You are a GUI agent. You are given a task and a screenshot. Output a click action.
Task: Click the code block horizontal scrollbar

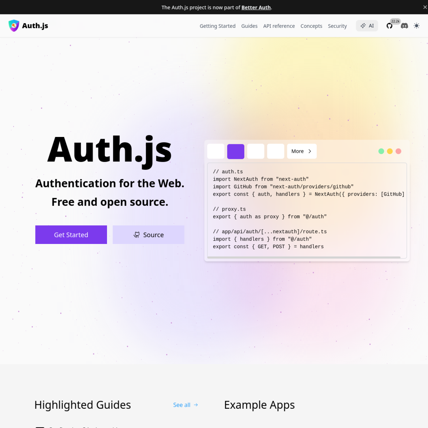(304, 257)
